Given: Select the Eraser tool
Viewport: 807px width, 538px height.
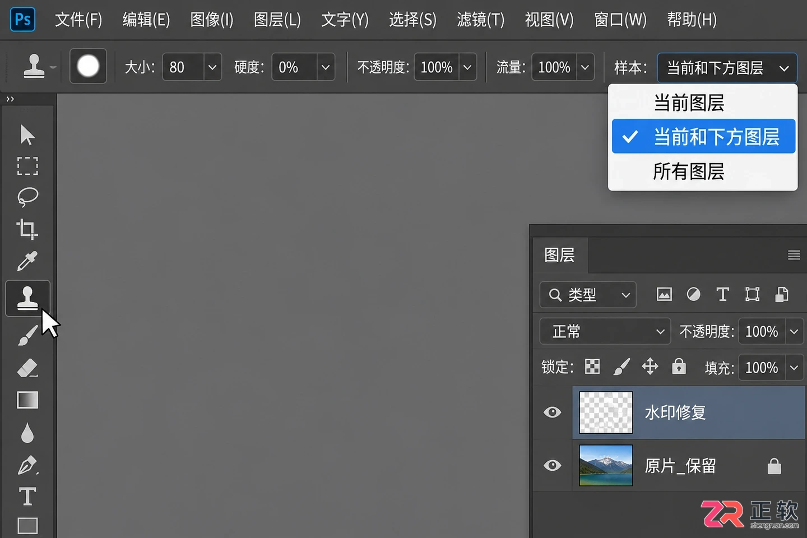Looking at the screenshot, I should (x=27, y=368).
